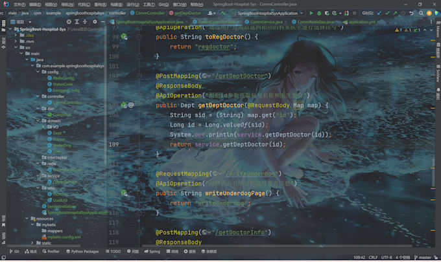441x262 pixels.
Task: Click the UTF-8 encoding status widget
Action: [x=387, y=257]
